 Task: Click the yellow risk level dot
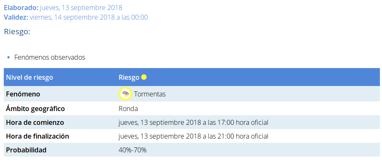[x=144, y=77]
